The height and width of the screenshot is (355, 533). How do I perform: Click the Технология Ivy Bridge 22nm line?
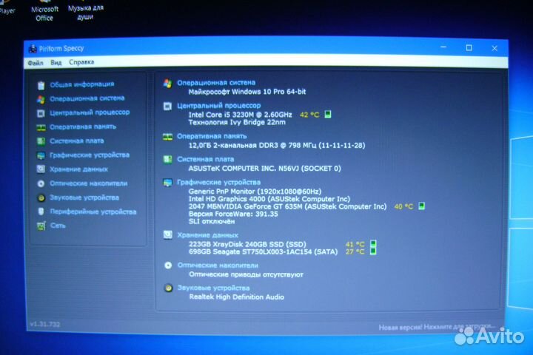click(237, 122)
